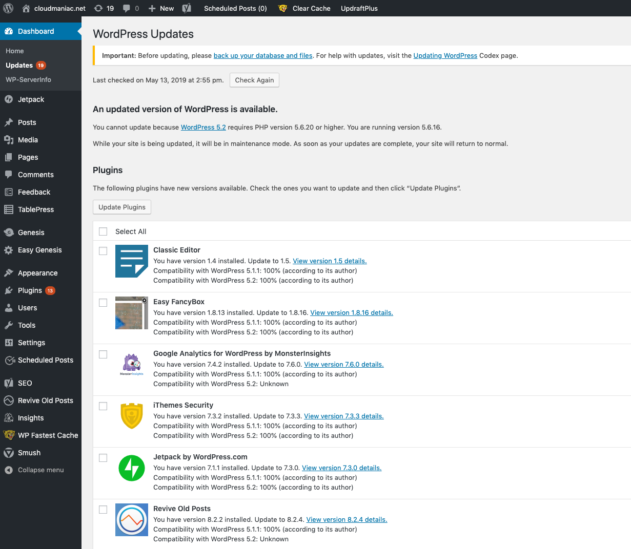Click the iThemes Security shield logo
This screenshot has height=549, width=631.
(132, 416)
